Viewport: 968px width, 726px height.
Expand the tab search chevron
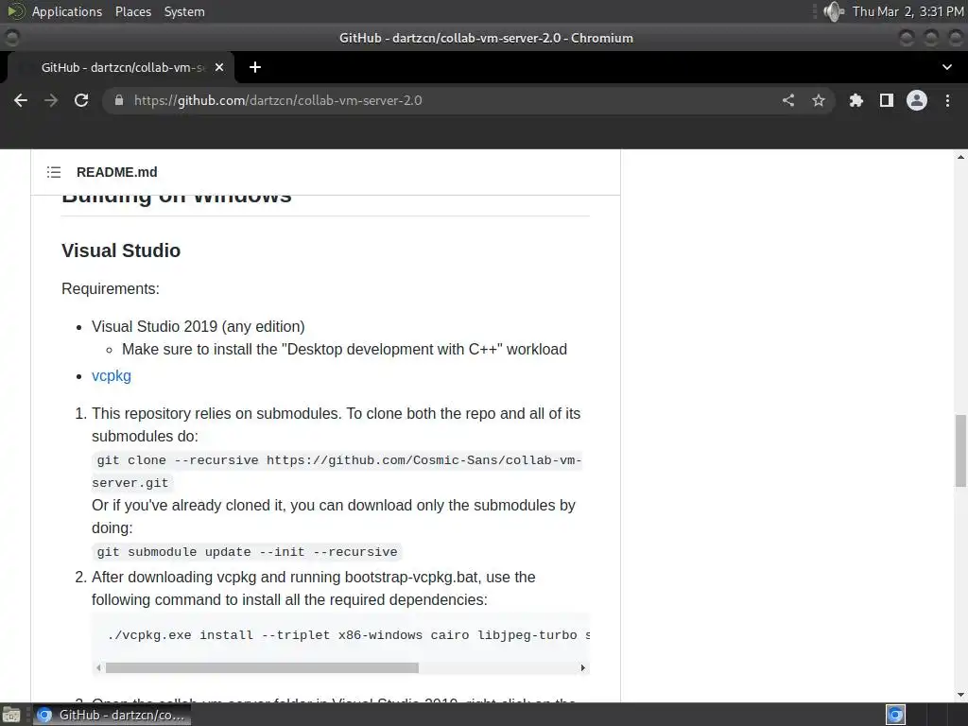pyautogui.click(x=947, y=67)
